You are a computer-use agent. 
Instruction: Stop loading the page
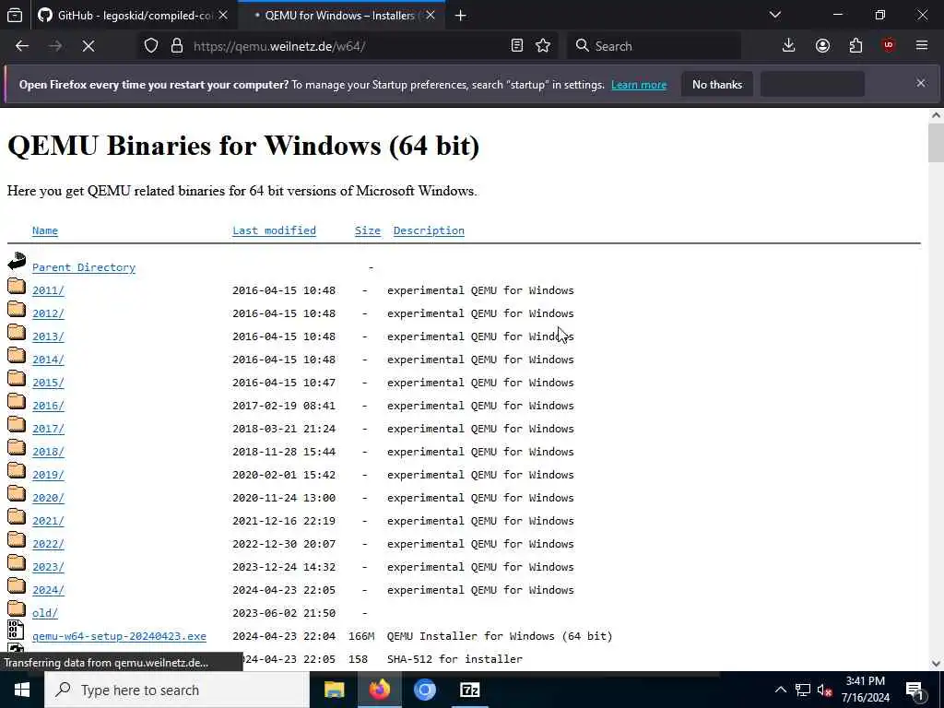pyautogui.click(x=88, y=46)
